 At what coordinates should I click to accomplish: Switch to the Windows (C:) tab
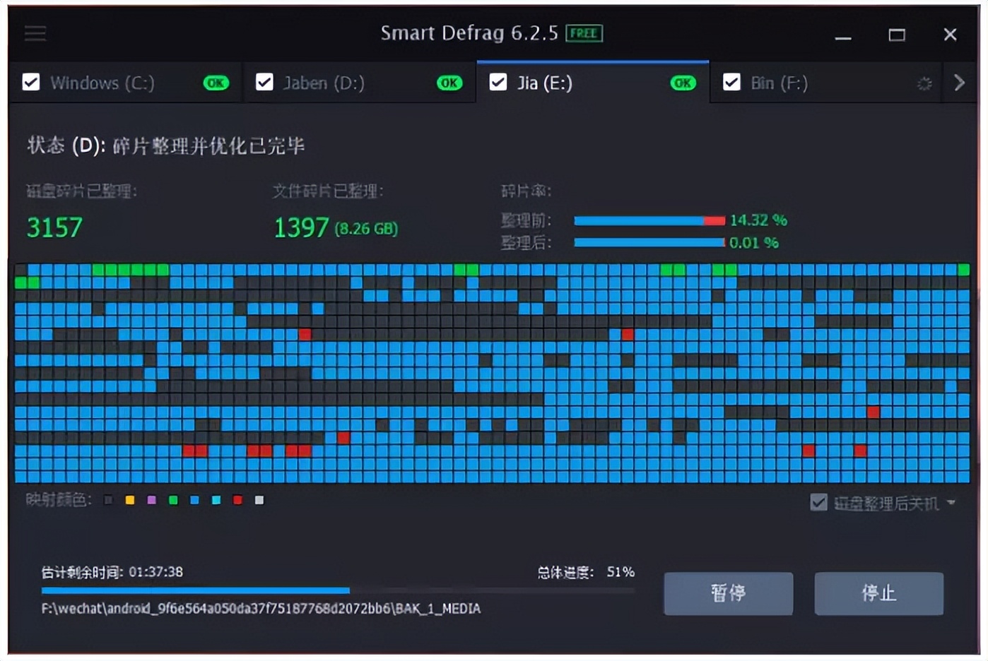click(x=125, y=83)
